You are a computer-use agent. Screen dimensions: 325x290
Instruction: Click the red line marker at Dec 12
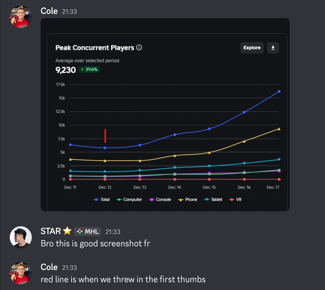[x=105, y=136]
